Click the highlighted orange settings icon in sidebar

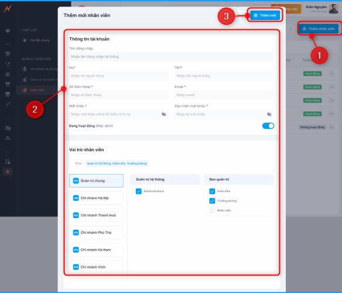(8, 172)
